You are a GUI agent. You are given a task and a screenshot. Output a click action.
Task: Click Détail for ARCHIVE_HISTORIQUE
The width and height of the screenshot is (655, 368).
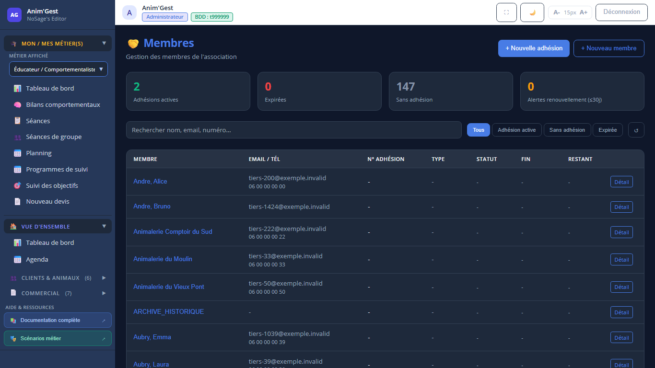tap(621, 312)
